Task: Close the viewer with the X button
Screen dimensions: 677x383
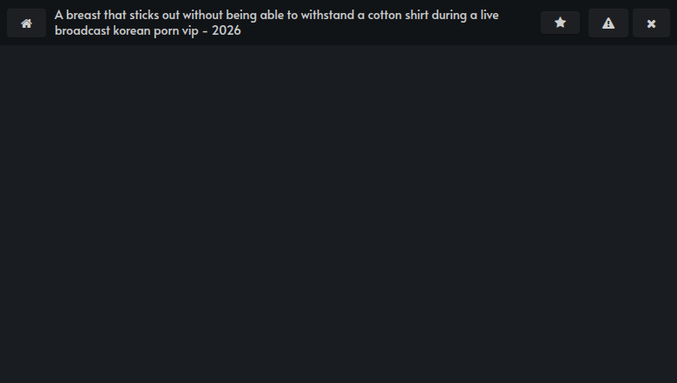Action: pyautogui.click(x=651, y=23)
